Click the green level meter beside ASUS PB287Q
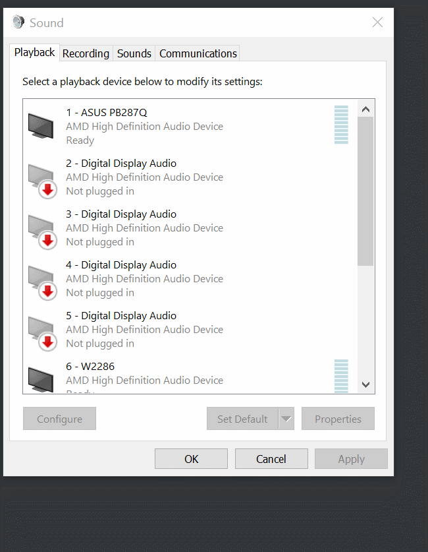Viewport: 428px width, 552px height. pyautogui.click(x=340, y=125)
